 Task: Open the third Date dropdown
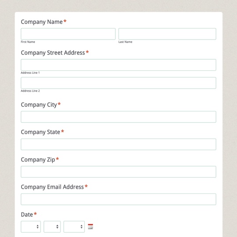[x=74, y=226]
